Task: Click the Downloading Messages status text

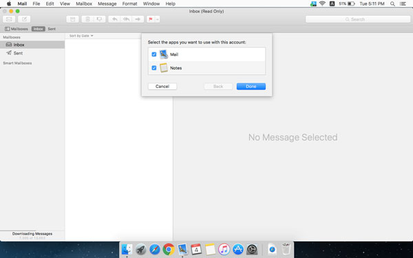Action: [x=32, y=234]
